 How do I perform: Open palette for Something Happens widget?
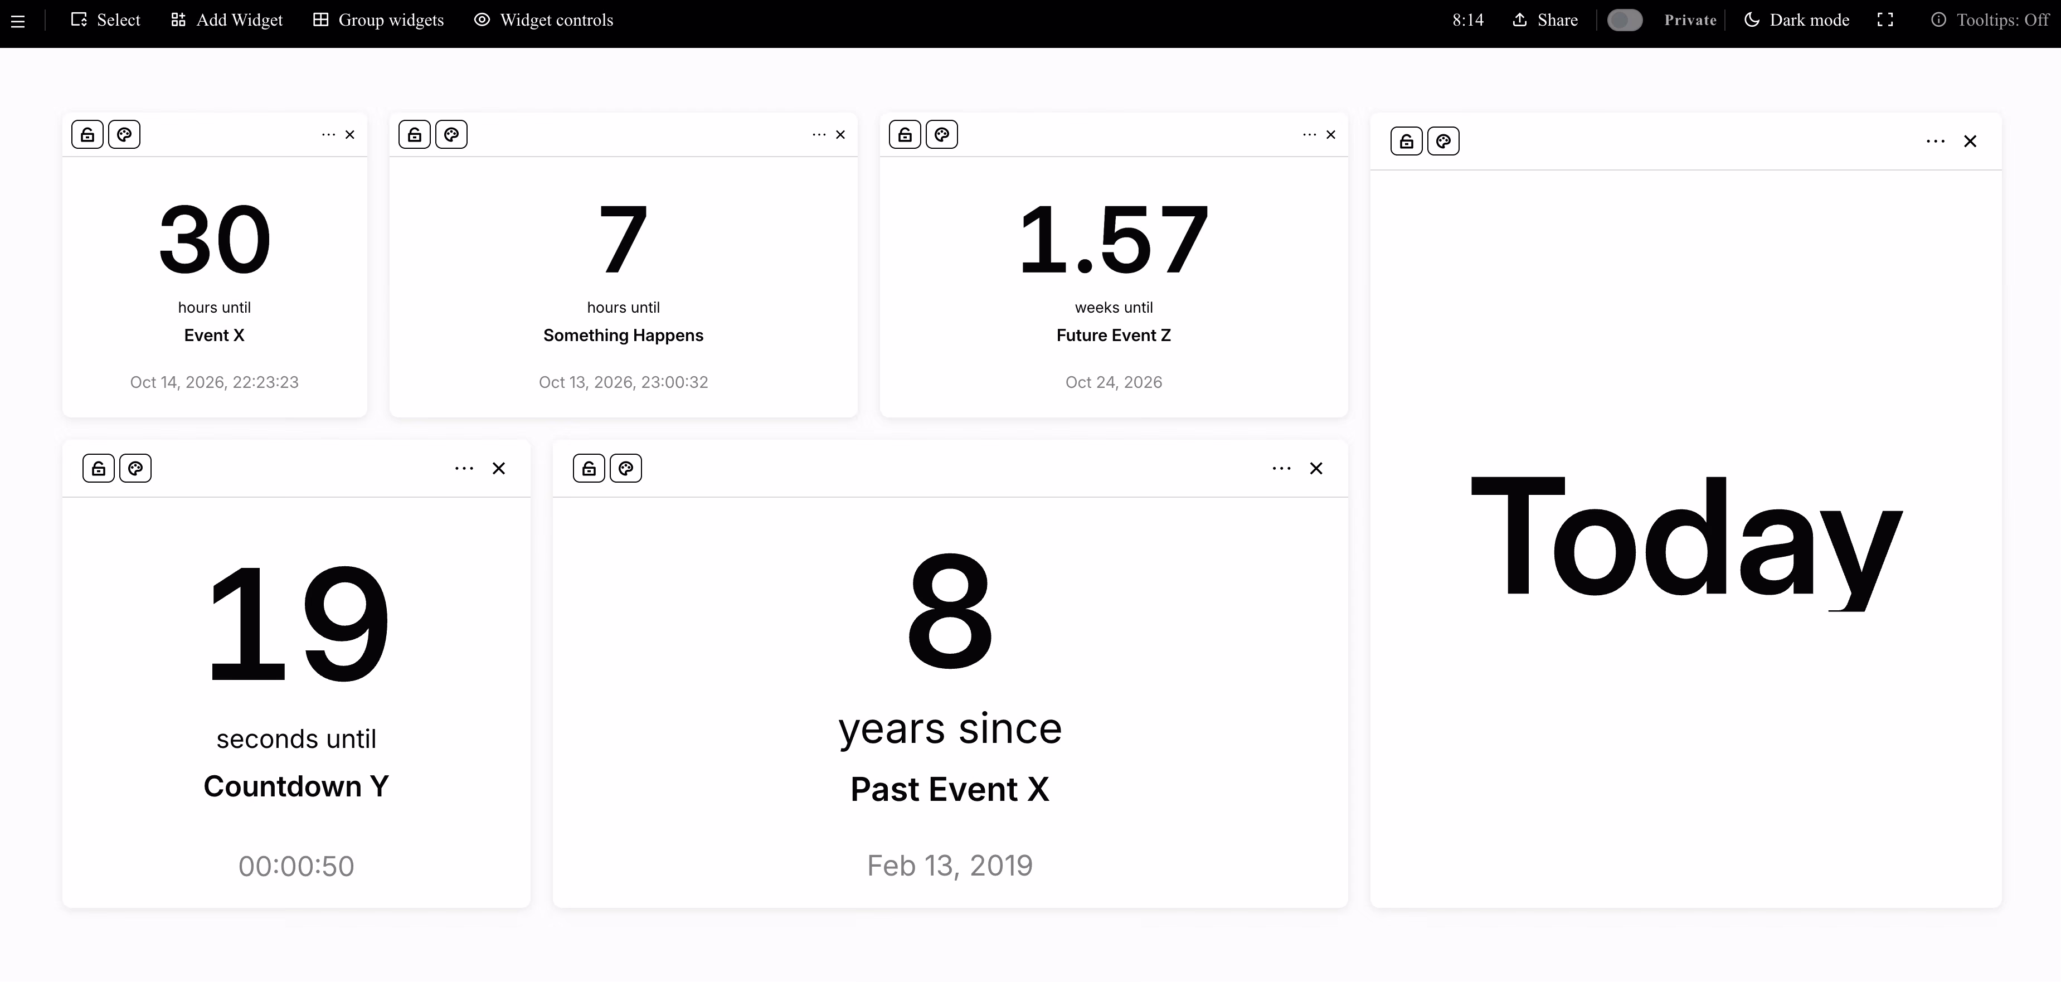click(451, 134)
